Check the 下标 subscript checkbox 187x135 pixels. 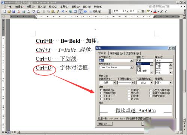tap(101, 99)
